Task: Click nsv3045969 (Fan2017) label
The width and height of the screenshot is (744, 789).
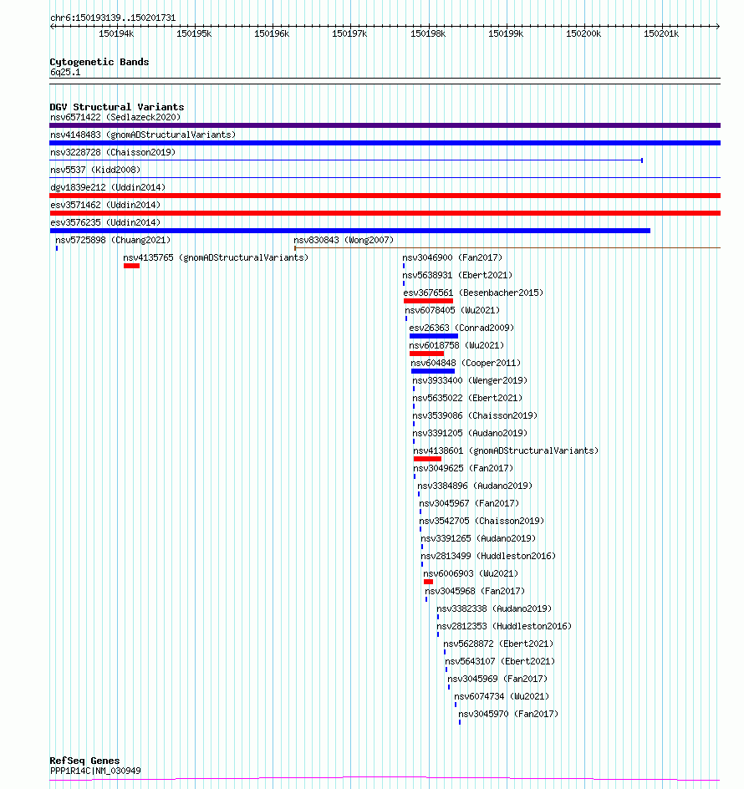Action: pyautogui.click(x=497, y=679)
